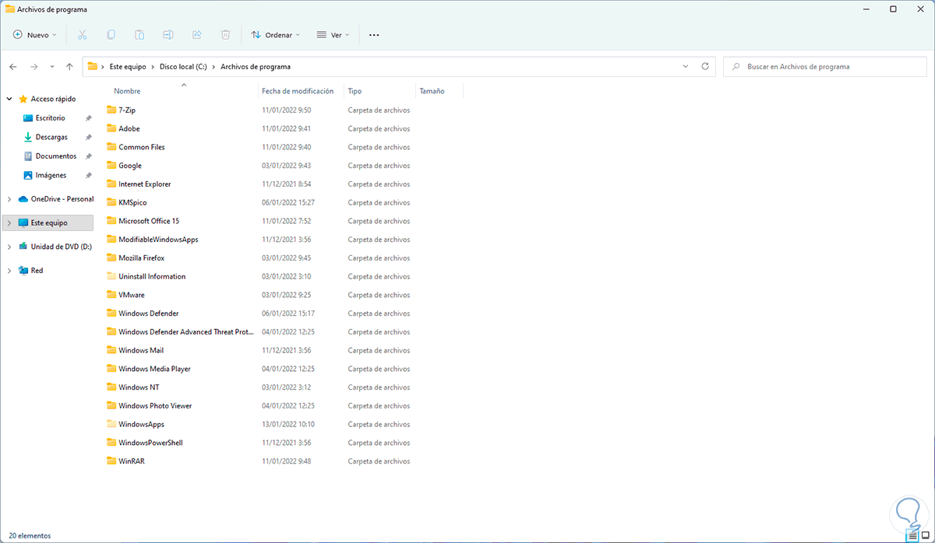Open the Ver view menu
Image resolution: width=935 pixels, height=543 pixels.
tap(333, 35)
